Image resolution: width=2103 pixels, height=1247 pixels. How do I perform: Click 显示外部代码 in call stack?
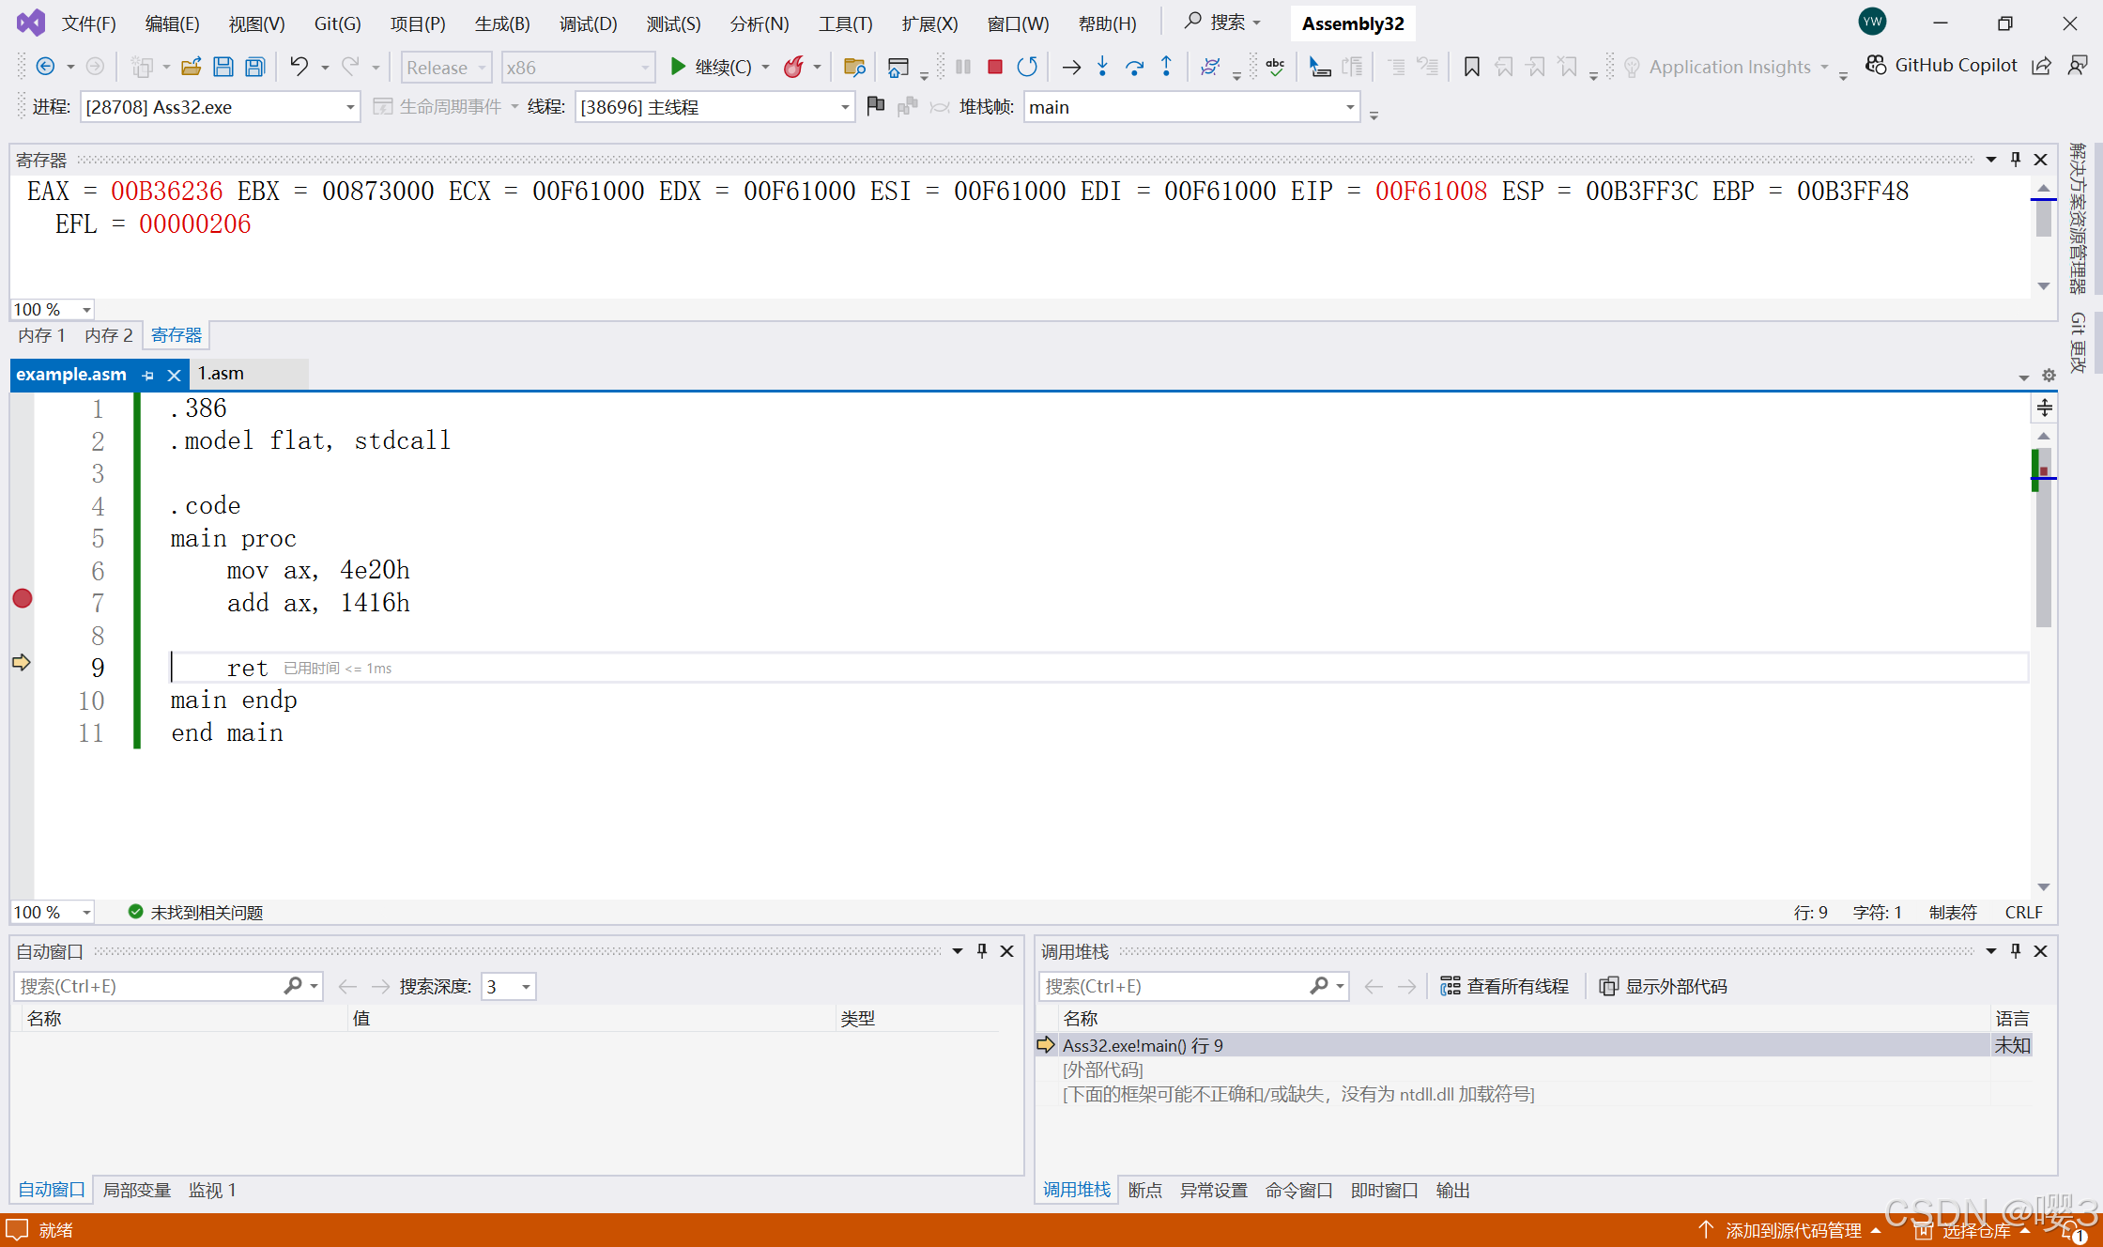1664,986
